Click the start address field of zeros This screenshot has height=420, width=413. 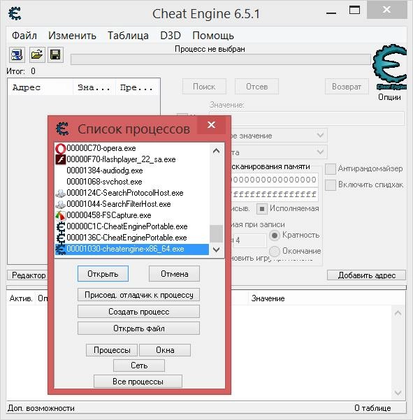275,180
